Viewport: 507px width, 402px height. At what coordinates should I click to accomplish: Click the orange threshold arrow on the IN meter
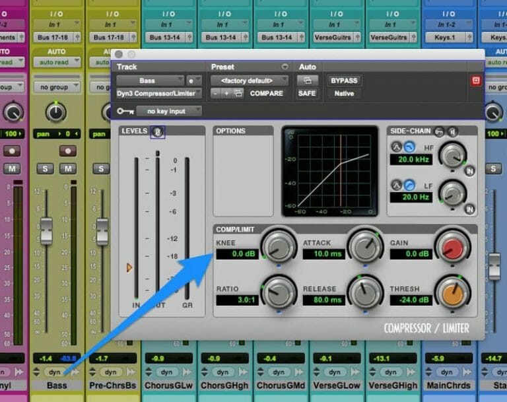pyautogui.click(x=129, y=267)
